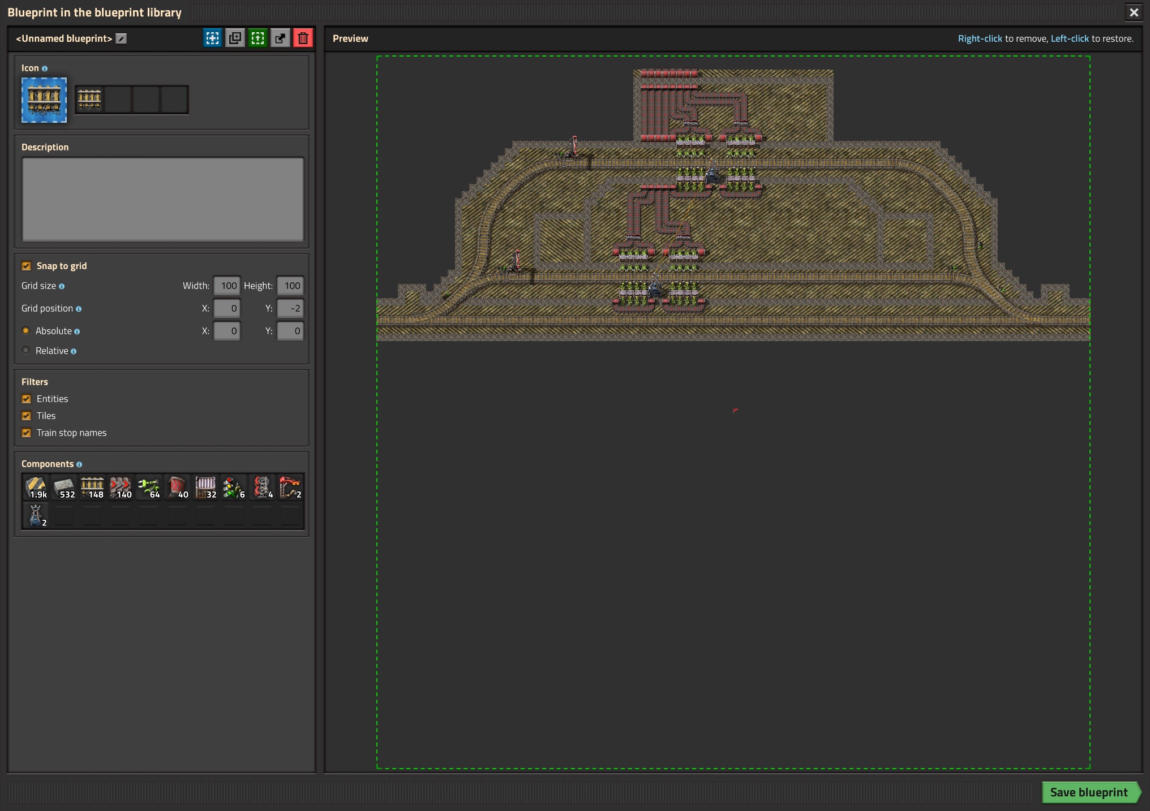Click second empty blueprint icon slot

146,100
